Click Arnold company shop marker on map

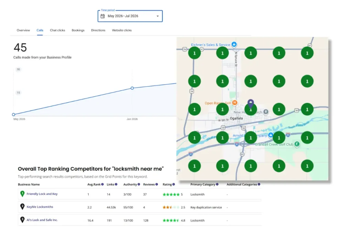(271, 135)
